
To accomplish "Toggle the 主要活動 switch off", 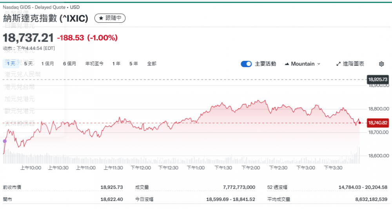I will tap(246, 64).
